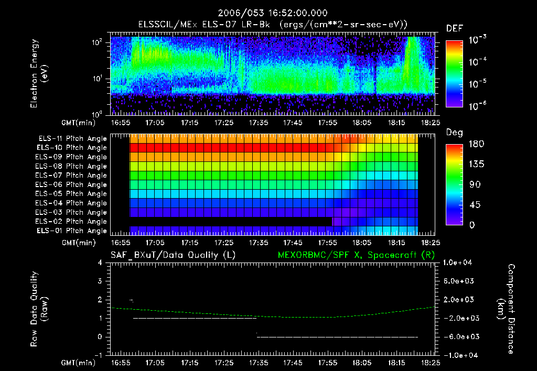The image size is (537, 371).
Task: Click the 180 value on Deg scale
Action: tap(476, 144)
